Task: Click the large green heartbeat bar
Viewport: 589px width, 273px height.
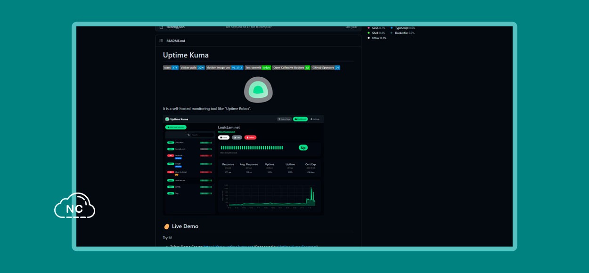Action: (252, 148)
